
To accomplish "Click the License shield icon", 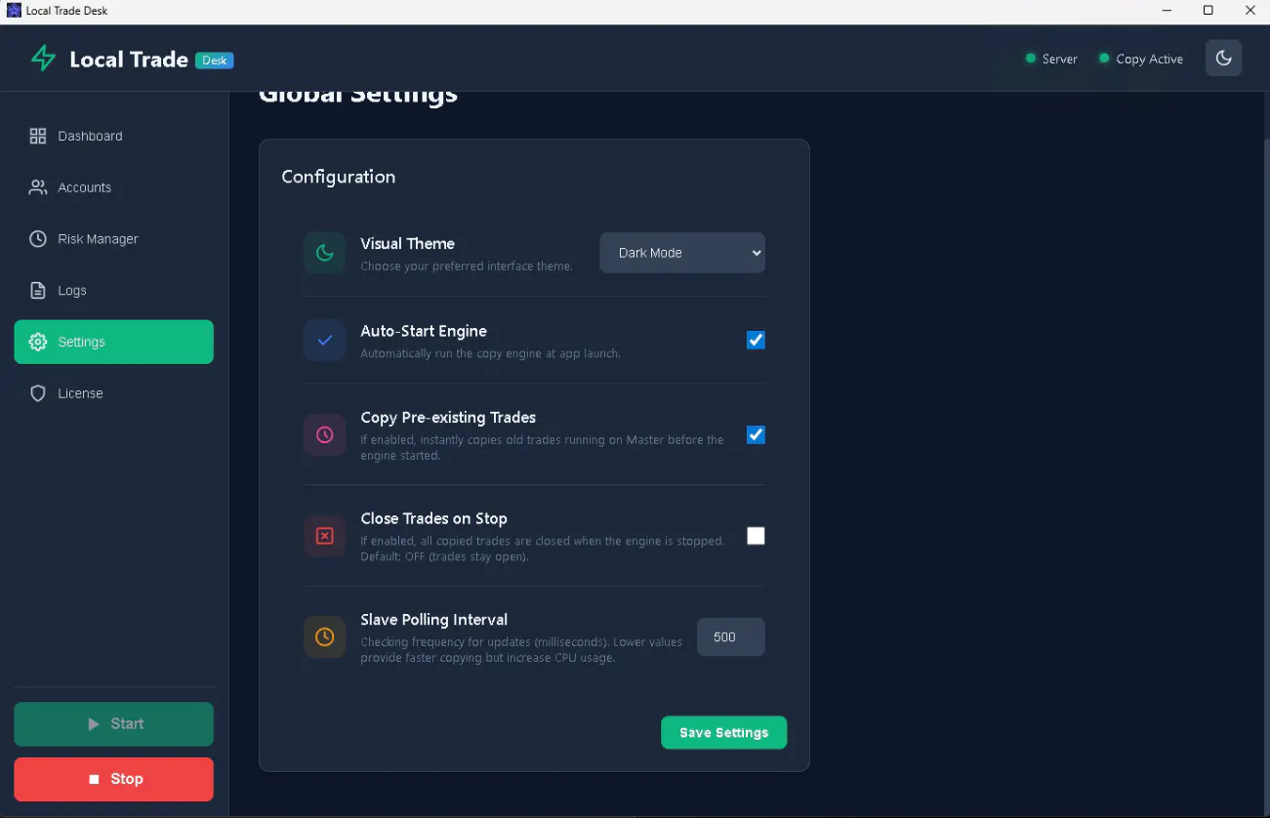I will click(x=38, y=393).
